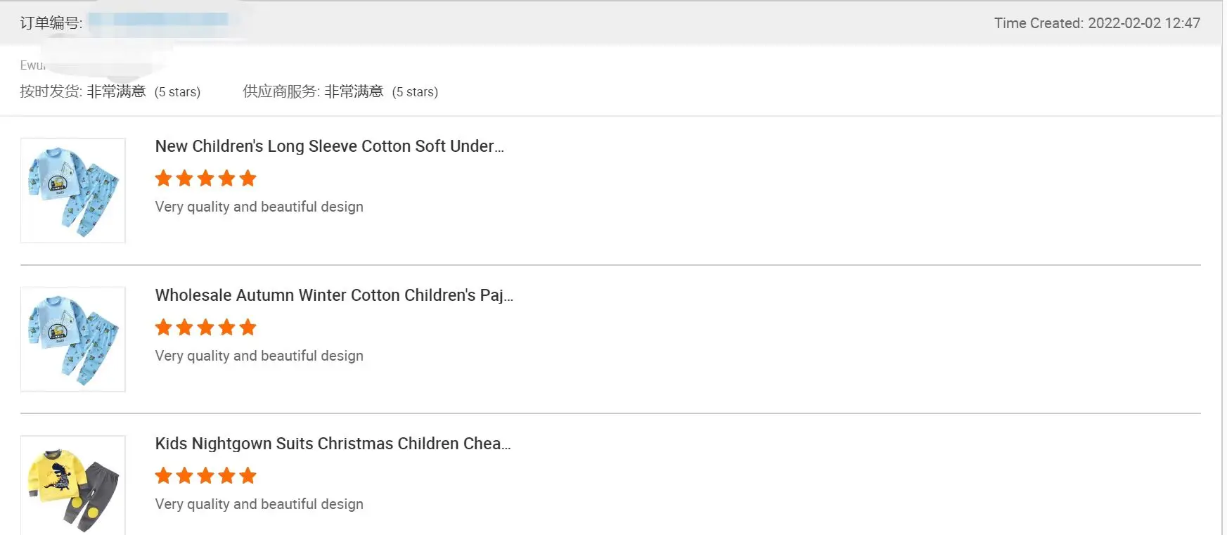Click the first star under New Children's Long Sleeve

(x=164, y=179)
